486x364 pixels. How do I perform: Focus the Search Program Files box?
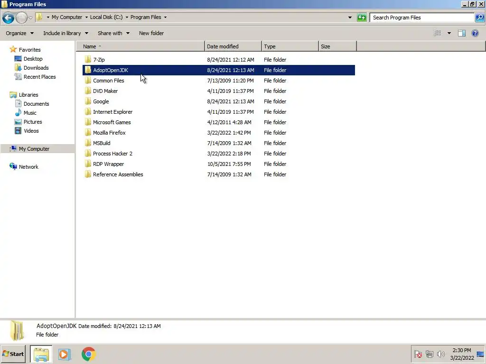422,18
